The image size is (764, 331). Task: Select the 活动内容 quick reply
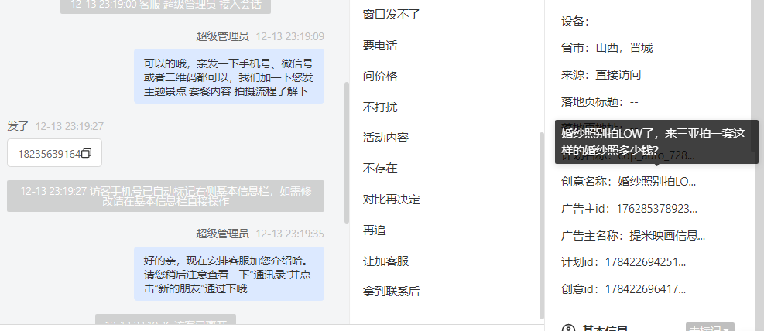385,138
